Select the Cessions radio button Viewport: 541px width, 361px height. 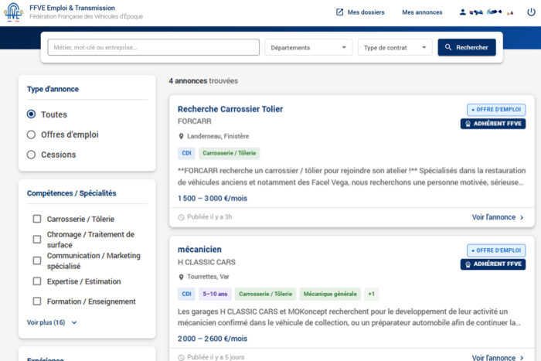(x=31, y=155)
